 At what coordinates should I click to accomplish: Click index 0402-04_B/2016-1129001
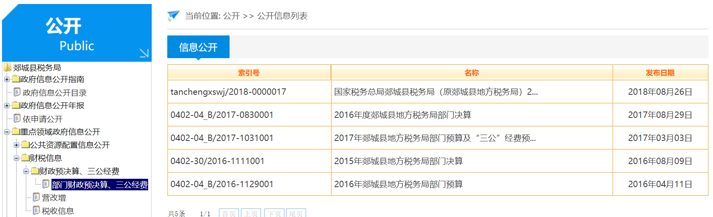click(x=222, y=184)
